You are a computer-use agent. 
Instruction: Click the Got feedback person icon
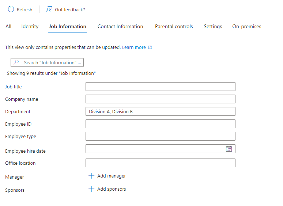(49, 9)
